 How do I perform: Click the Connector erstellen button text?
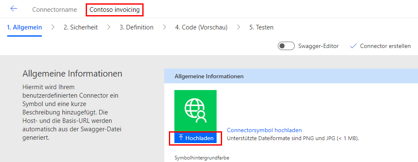[x=385, y=46]
